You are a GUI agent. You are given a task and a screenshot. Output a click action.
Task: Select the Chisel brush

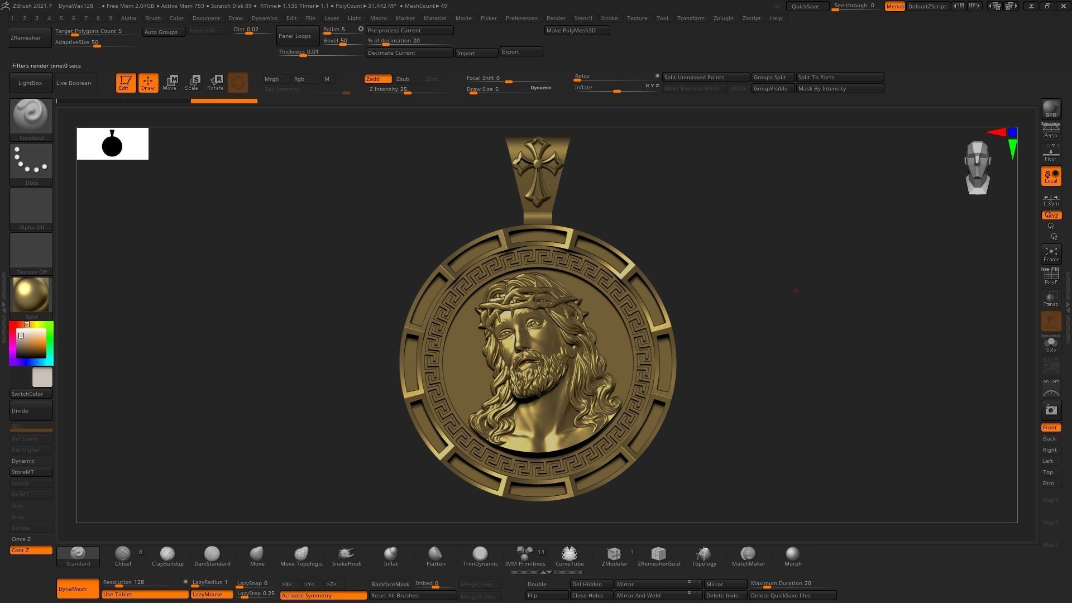tap(123, 556)
